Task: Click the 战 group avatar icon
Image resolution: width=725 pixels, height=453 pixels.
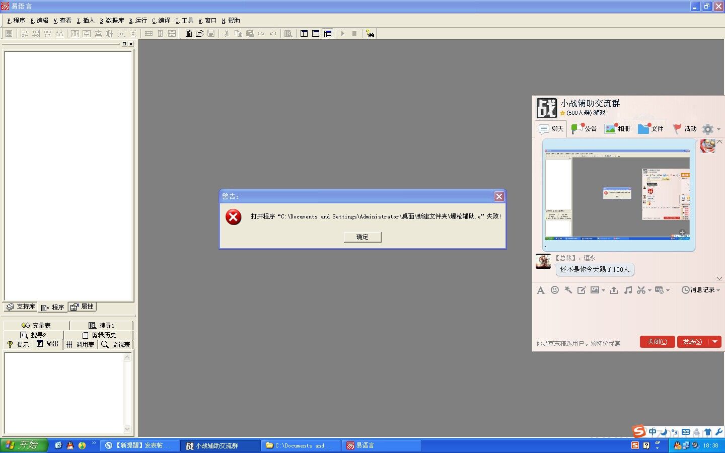Action: click(x=546, y=108)
